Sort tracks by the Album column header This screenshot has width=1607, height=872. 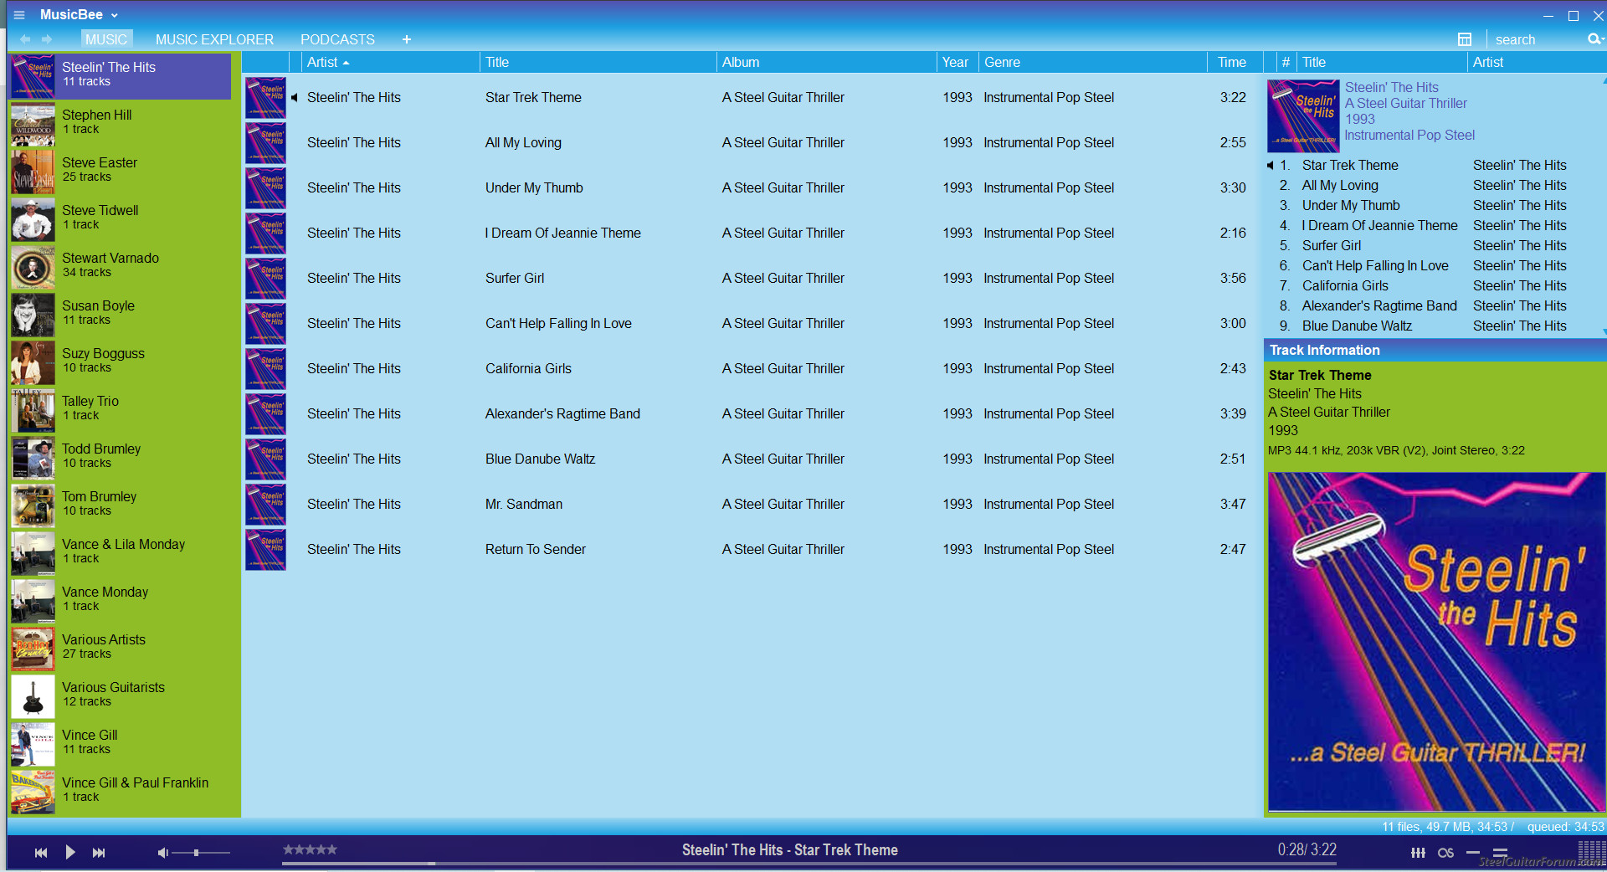pyautogui.click(x=827, y=62)
